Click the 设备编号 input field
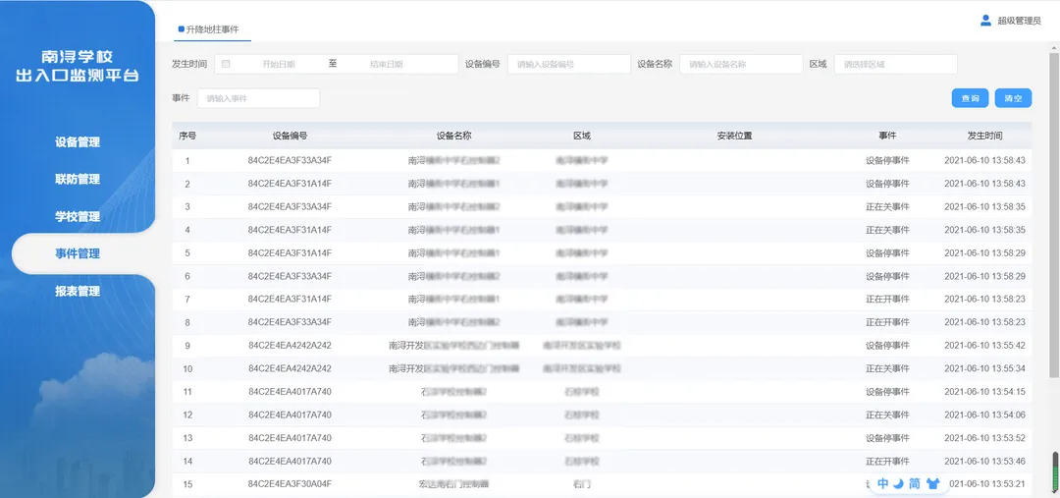The height and width of the screenshot is (498, 1060). pos(568,64)
